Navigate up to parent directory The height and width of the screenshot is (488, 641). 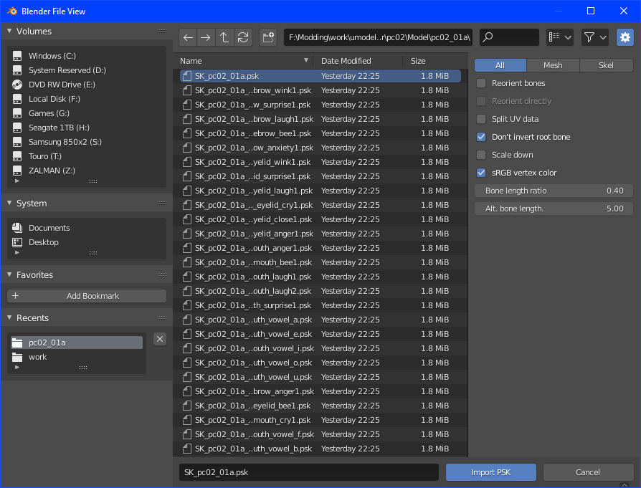pyautogui.click(x=224, y=37)
